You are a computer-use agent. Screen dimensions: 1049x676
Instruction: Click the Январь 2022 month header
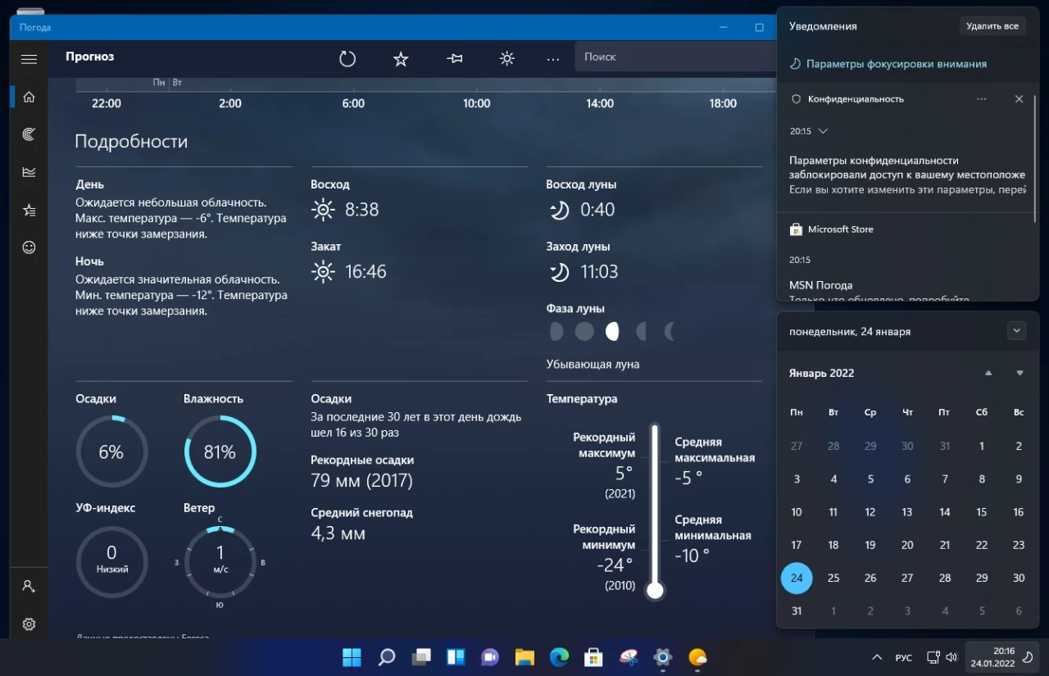point(821,373)
